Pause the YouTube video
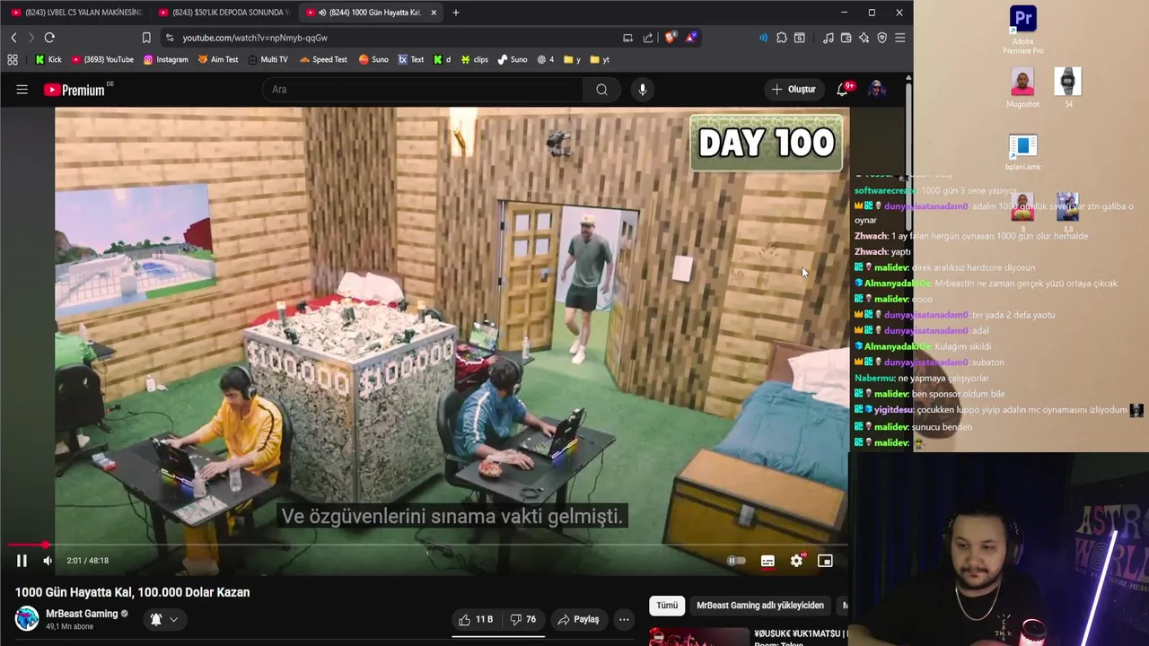This screenshot has height=646, width=1149. [x=22, y=561]
